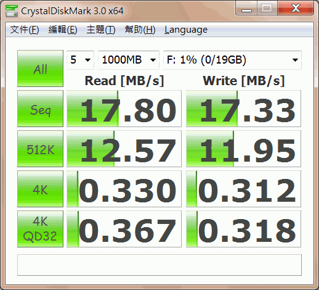Open the 1000MB test size dropdown
The height and width of the screenshot is (290, 319).
(129, 60)
